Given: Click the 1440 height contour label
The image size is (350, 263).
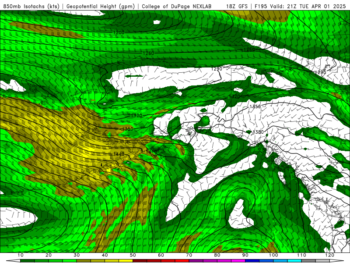Looking at the screenshot, I should (119, 154).
